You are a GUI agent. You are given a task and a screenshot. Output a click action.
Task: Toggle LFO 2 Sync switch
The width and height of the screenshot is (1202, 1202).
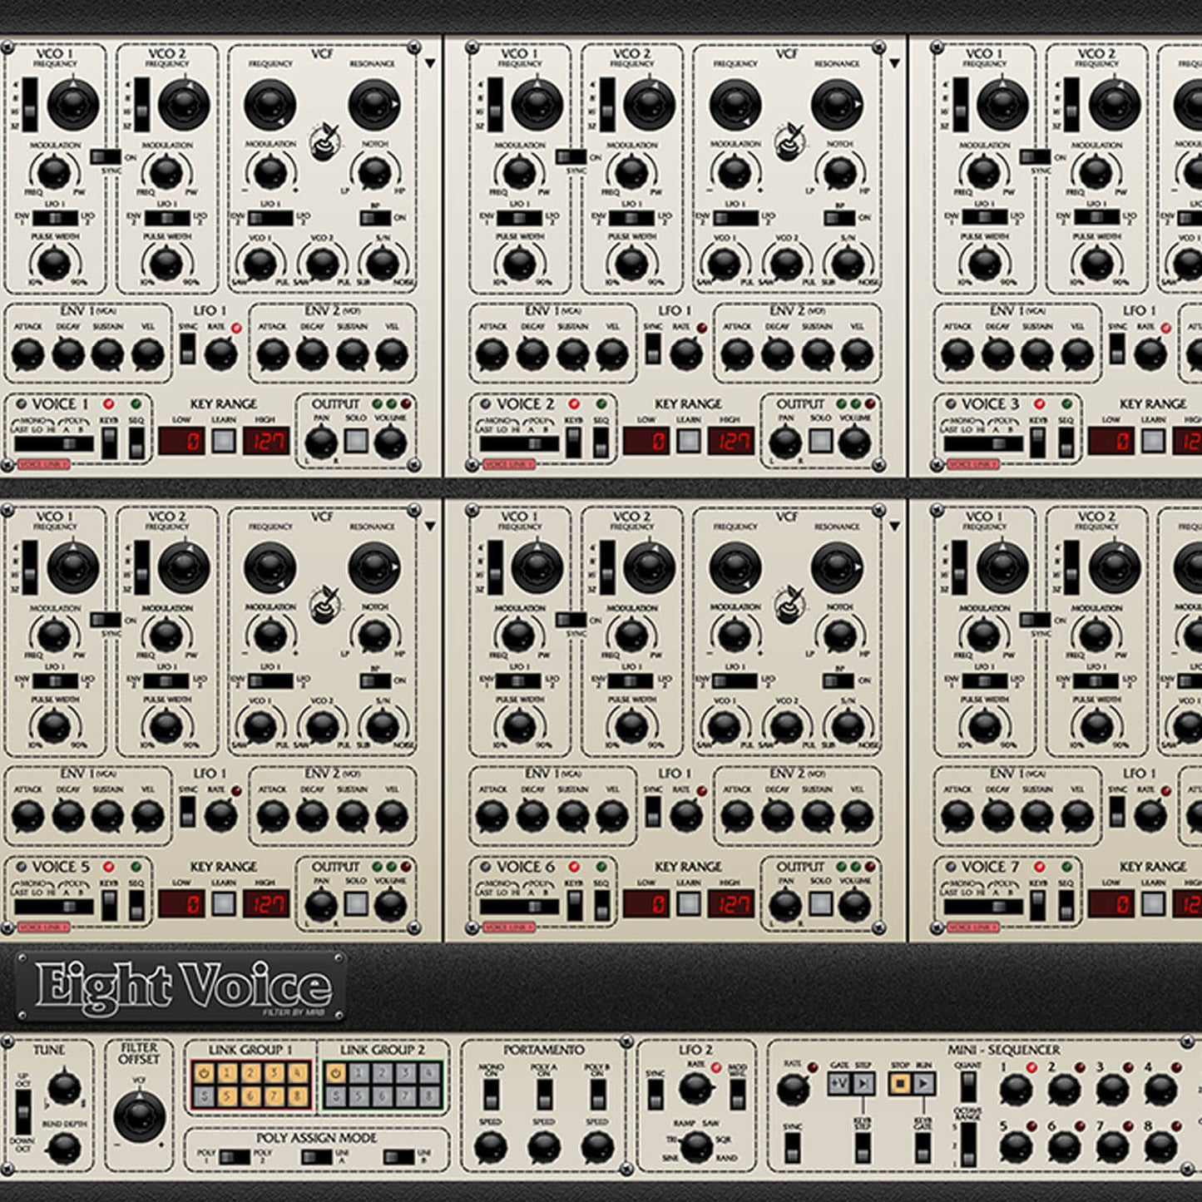pyautogui.click(x=655, y=1095)
